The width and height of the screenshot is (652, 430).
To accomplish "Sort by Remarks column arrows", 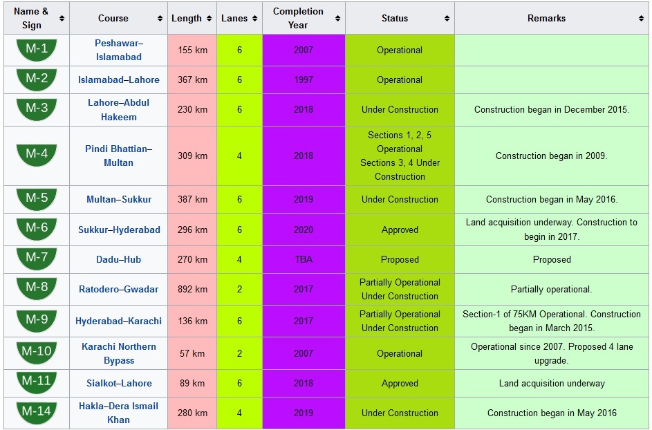I will pyautogui.click(x=641, y=18).
